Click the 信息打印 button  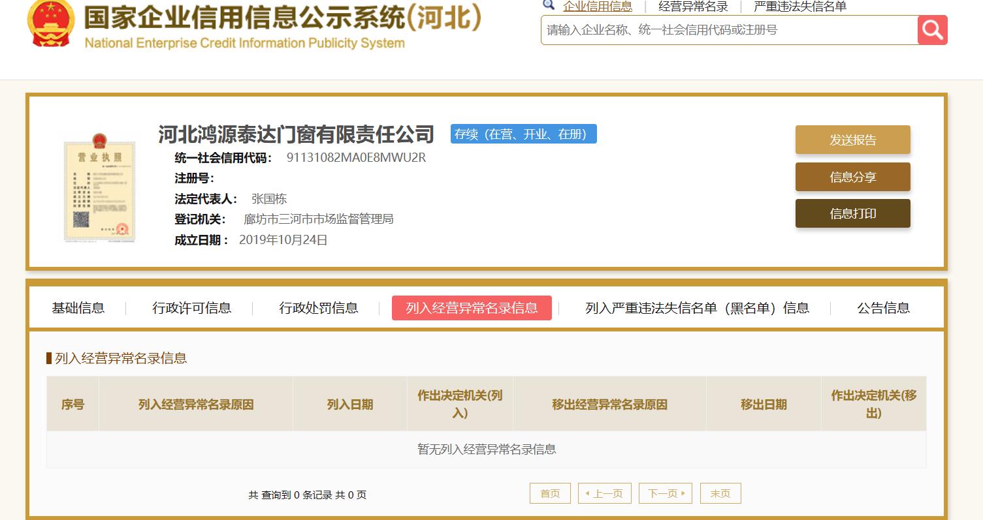click(852, 213)
